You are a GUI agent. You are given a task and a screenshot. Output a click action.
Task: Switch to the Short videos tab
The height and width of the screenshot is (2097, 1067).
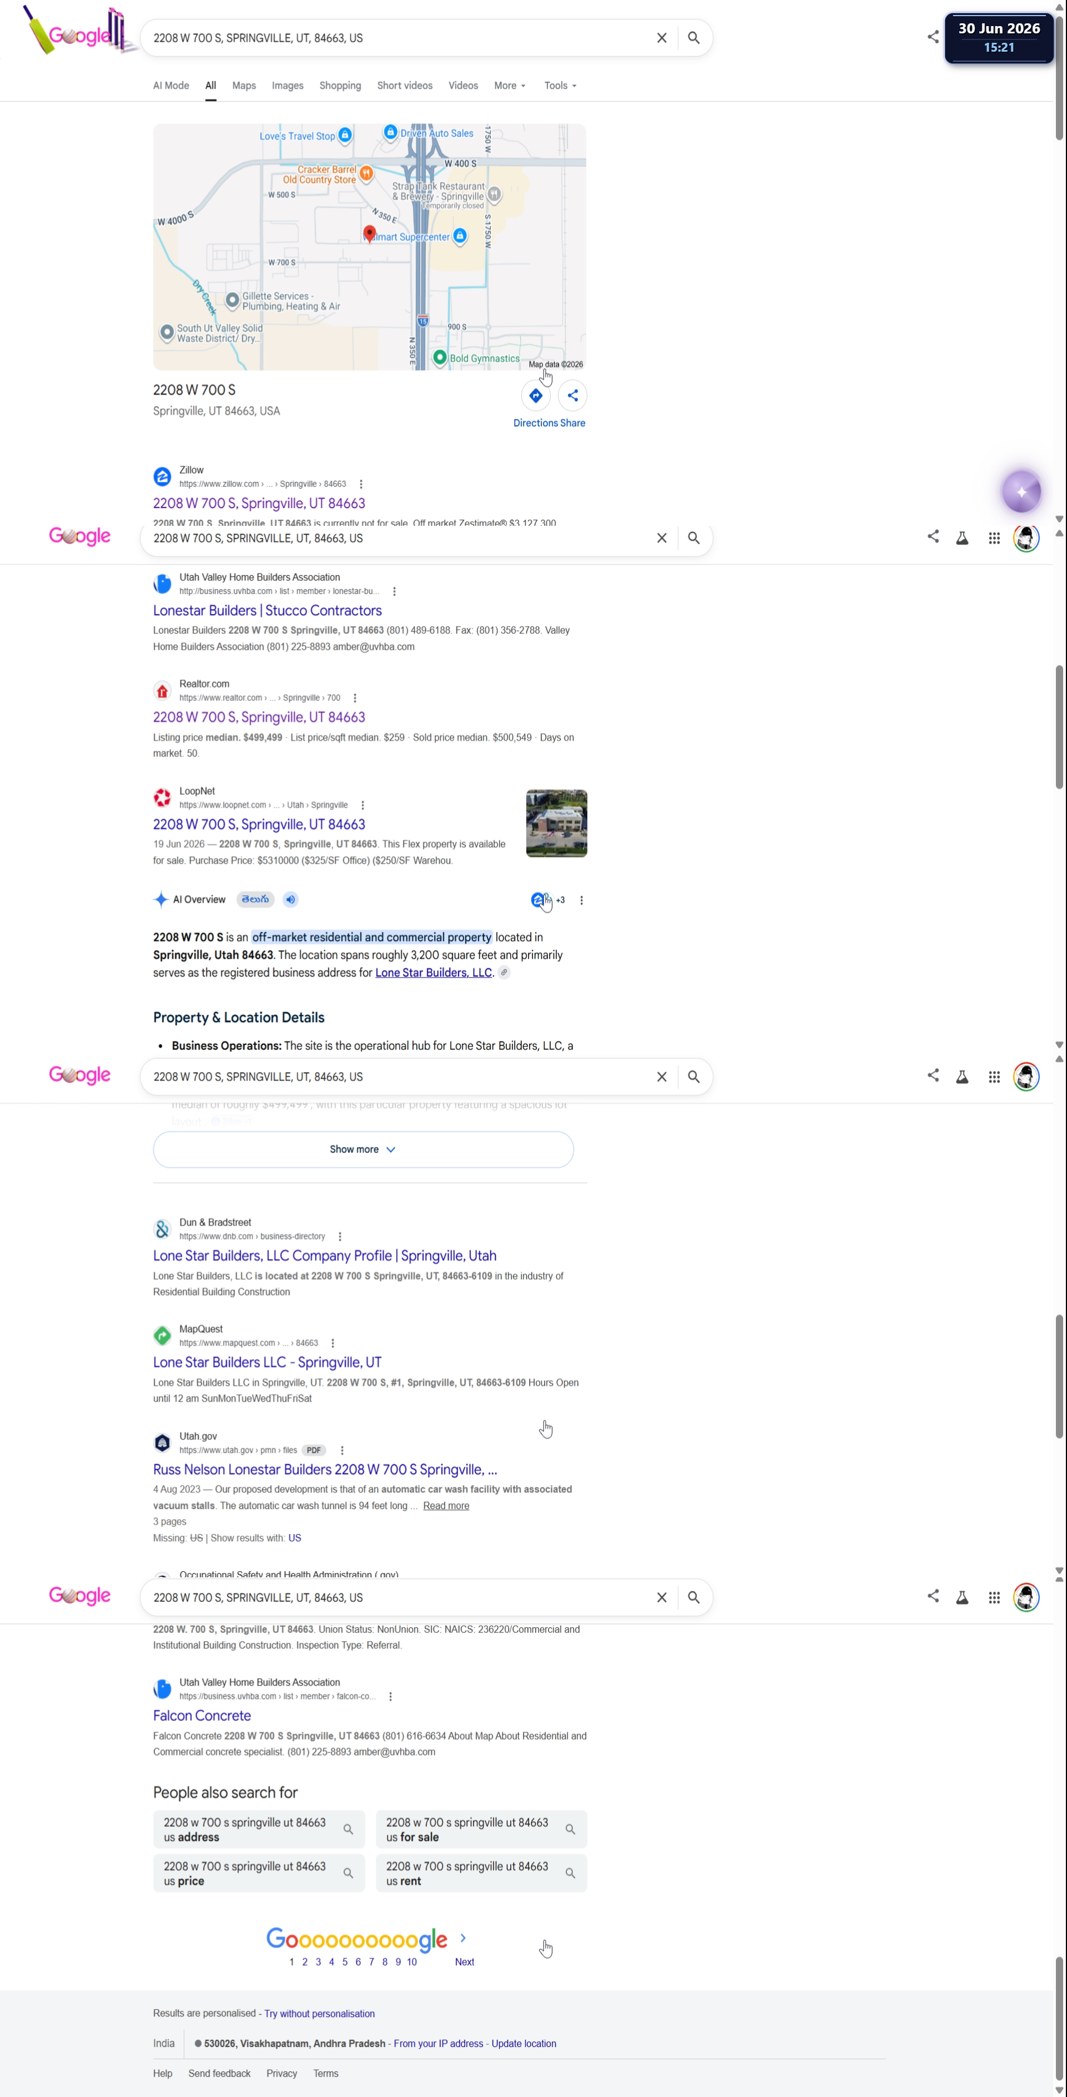405,86
